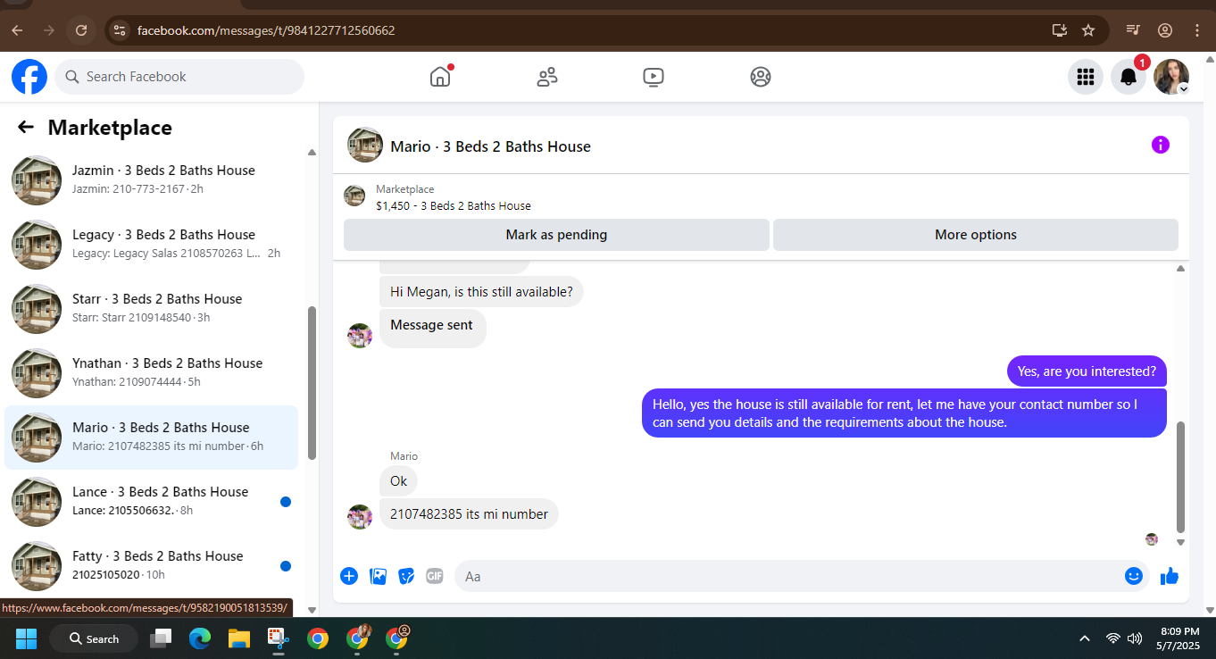Open the Groups icon in top navigation
The height and width of the screenshot is (659, 1216).
(x=761, y=77)
